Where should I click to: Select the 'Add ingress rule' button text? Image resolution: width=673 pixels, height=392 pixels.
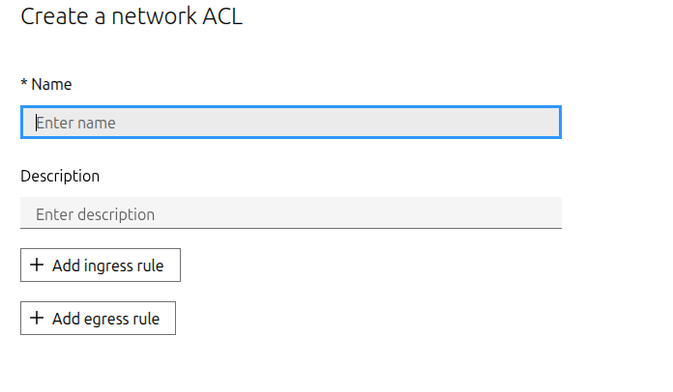click(x=107, y=266)
